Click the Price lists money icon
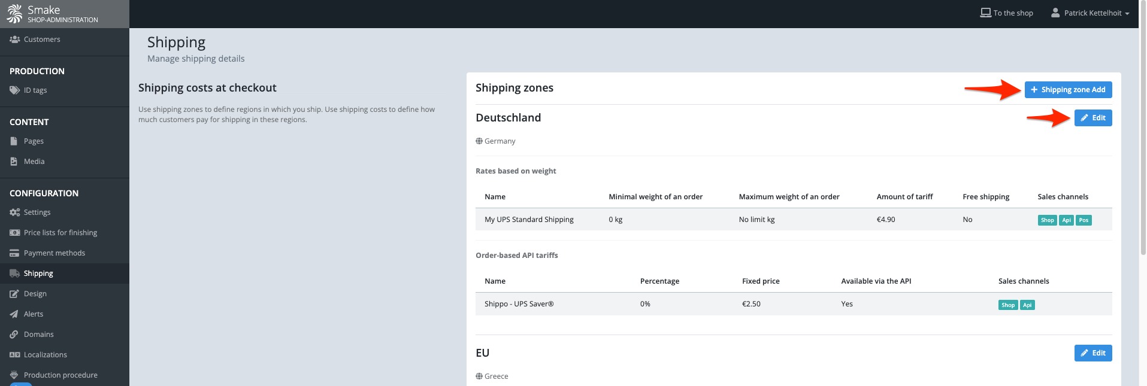The image size is (1147, 386). (15, 233)
